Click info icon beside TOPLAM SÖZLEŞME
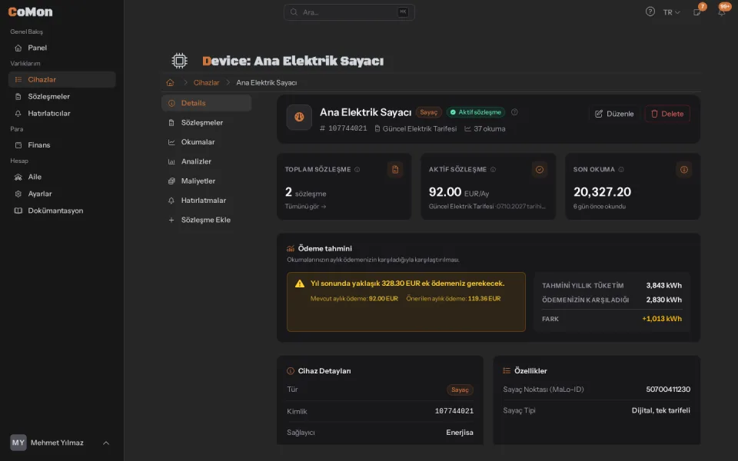 pyautogui.click(x=357, y=169)
